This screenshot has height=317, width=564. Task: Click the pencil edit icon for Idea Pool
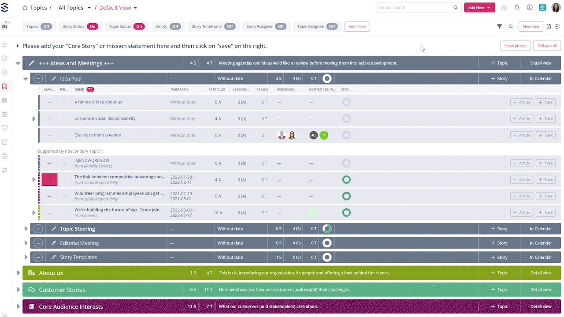click(54, 79)
